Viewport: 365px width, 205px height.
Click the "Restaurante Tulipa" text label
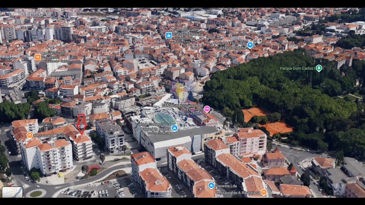49,136
